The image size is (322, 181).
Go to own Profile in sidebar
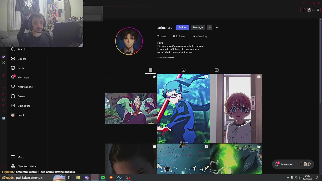pos(18,115)
